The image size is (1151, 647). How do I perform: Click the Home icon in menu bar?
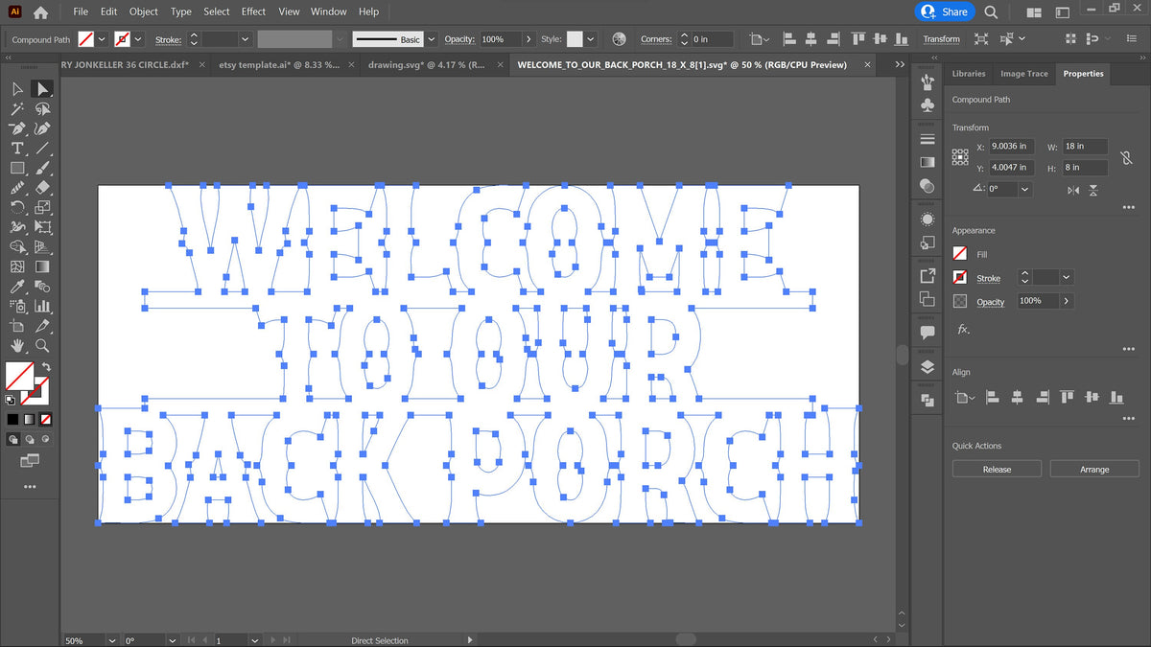(x=40, y=12)
